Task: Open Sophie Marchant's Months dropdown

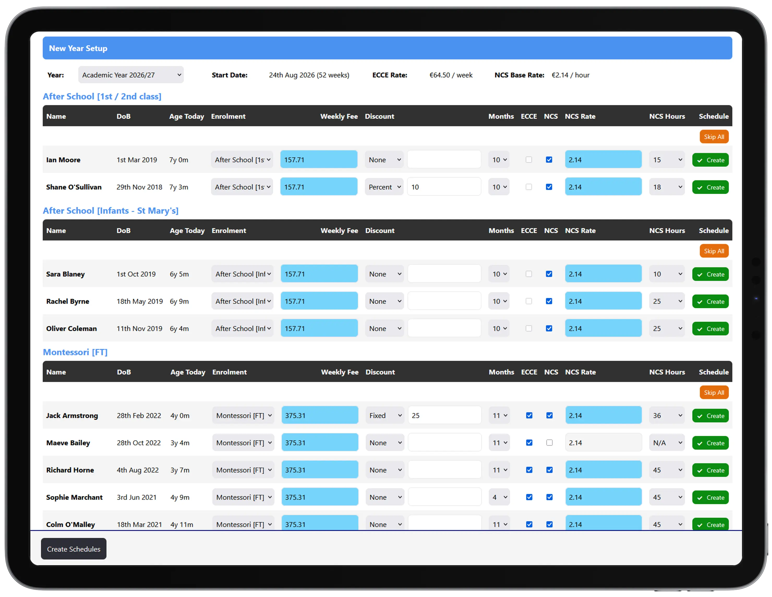Action: pyautogui.click(x=499, y=497)
